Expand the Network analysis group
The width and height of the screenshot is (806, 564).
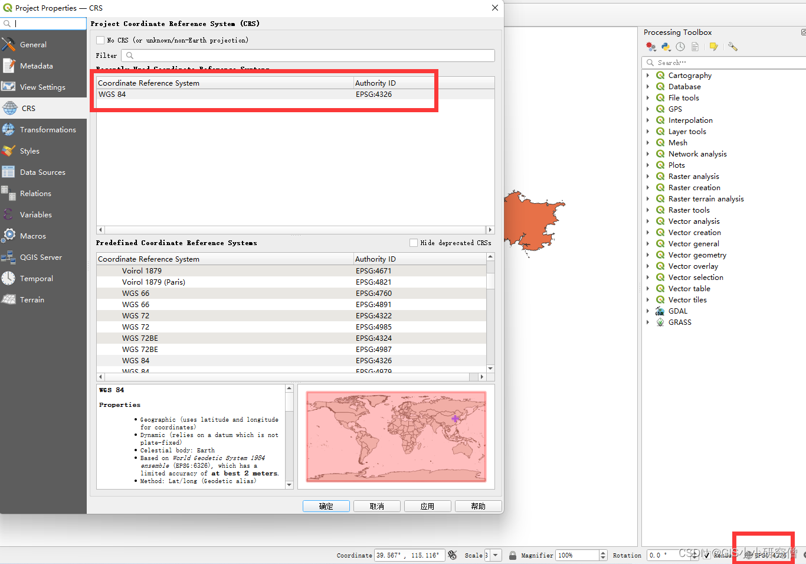648,154
